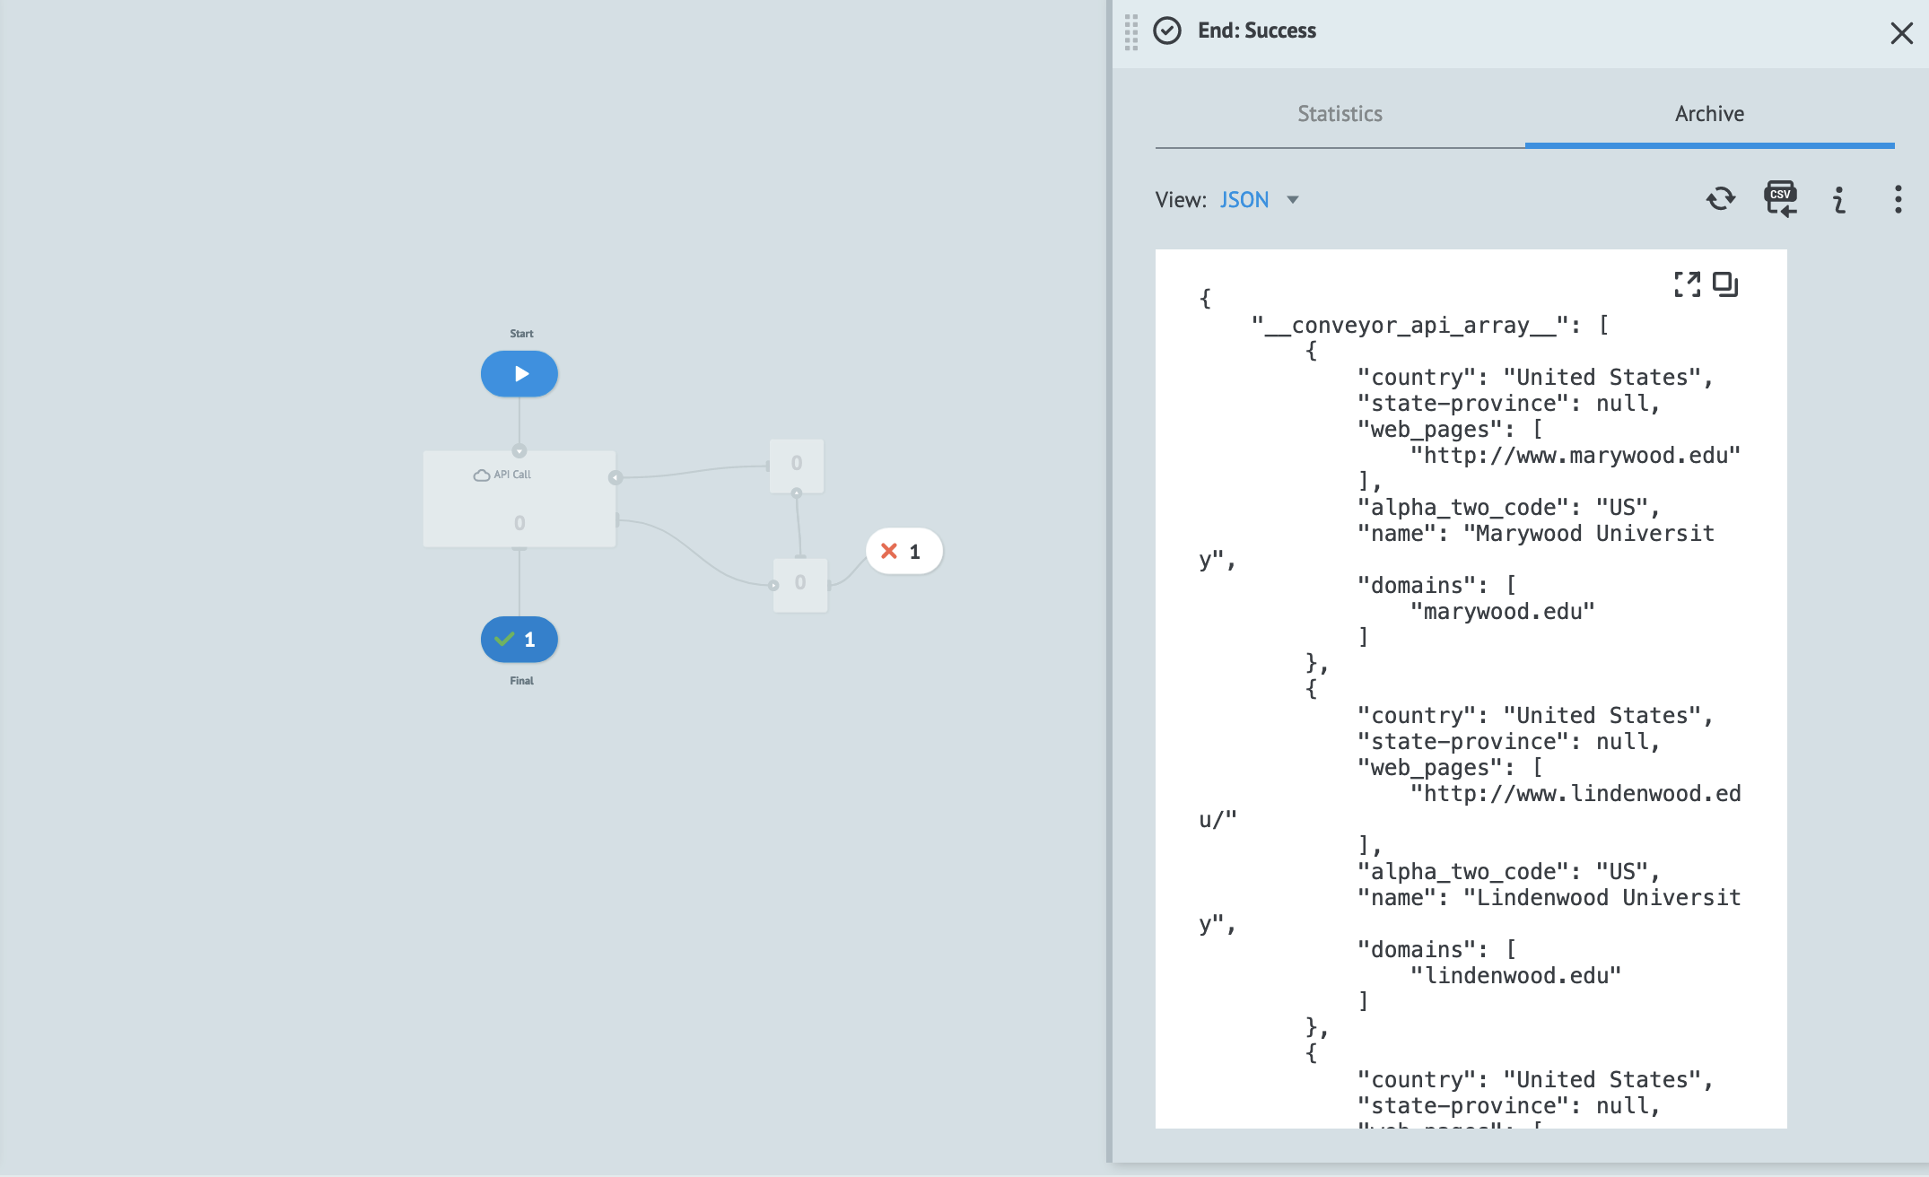Image resolution: width=1929 pixels, height=1177 pixels.
Task: Expand the JSON viewer to fullscreen
Action: point(1689,284)
